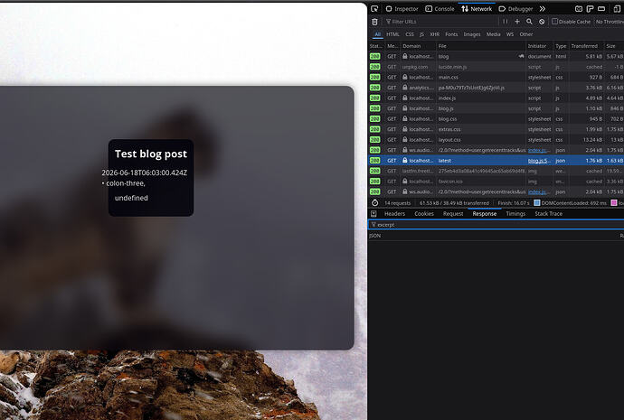Viewport: 624px width, 420px height.
Task: Click the blog document request
Action: pyautogui.click(x=496, y=56)
